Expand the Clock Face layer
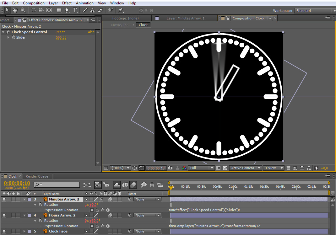The image size is (336, 235). [24, 231]
